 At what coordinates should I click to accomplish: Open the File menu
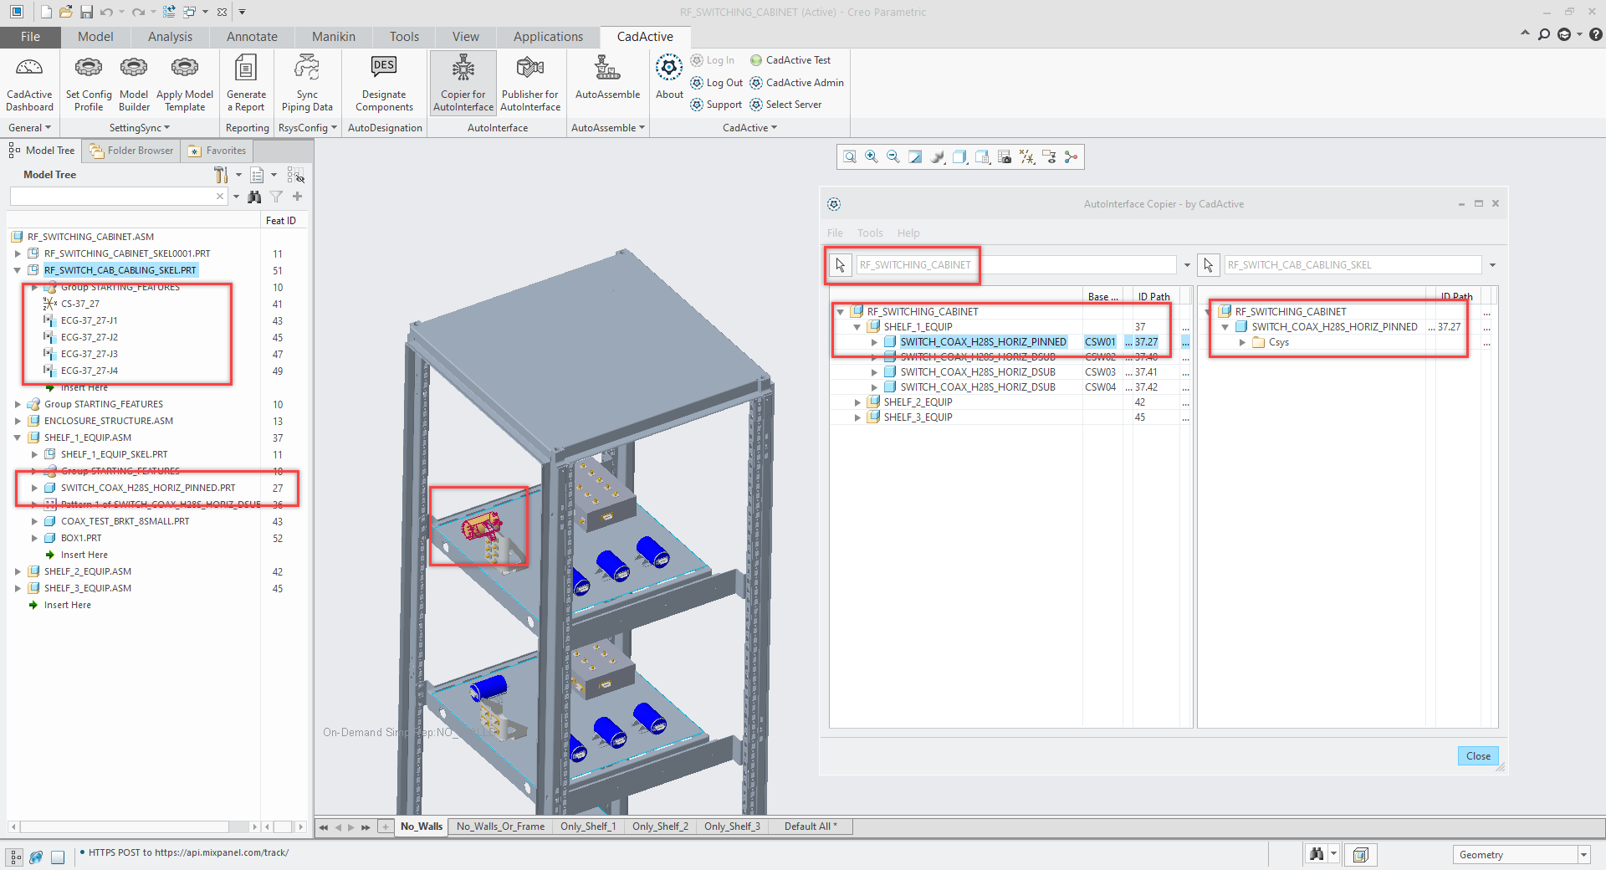pyautogui.click(x=30, y=37)
